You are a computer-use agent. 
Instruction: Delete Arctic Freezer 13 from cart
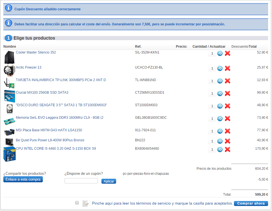click(228, 68)
